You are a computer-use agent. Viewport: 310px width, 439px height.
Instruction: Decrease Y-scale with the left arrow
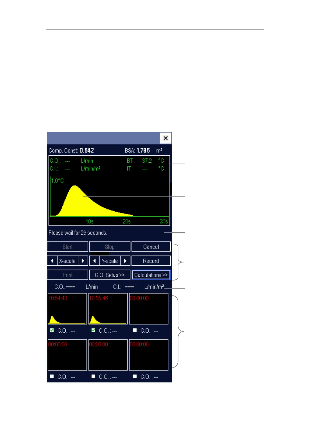point(94,261)
